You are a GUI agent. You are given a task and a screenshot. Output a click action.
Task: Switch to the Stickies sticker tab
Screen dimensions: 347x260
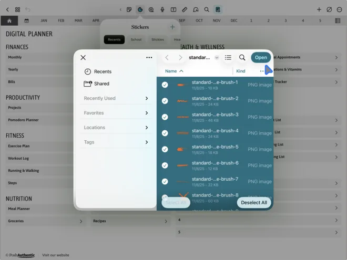pyautogui.click(x=158, y=39)
